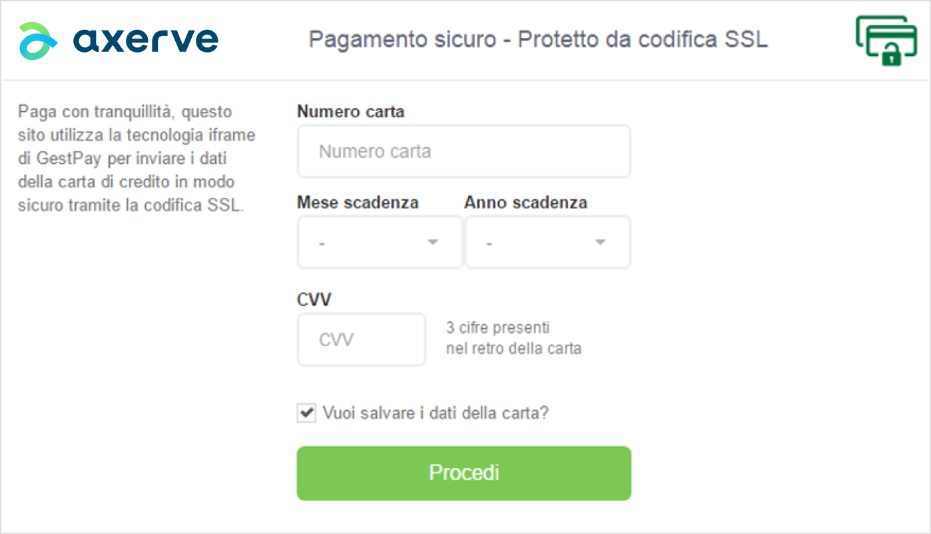
Task: Click the expiry month dropdown arrow
Action: pyautogui.click(x=433, y=242)
